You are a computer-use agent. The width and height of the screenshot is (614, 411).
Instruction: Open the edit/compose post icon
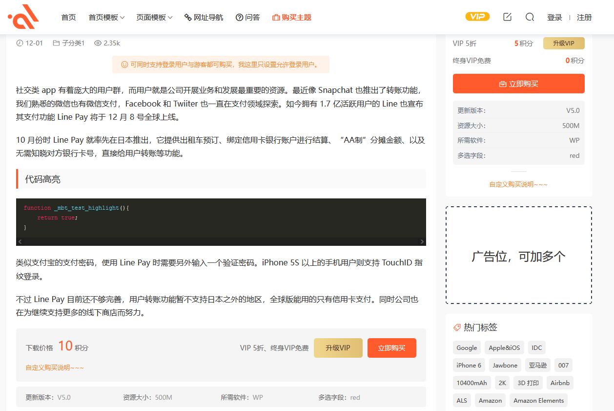coord(507,17)
